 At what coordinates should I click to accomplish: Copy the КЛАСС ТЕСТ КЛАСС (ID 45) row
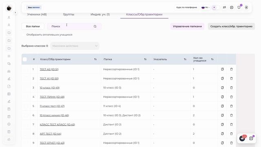pos(222,125)
